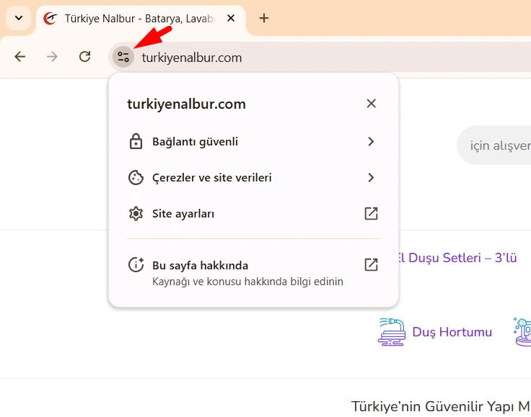Expand the Bağlantı güvenli chevron

pyautogui.click(x=371, y=142)
